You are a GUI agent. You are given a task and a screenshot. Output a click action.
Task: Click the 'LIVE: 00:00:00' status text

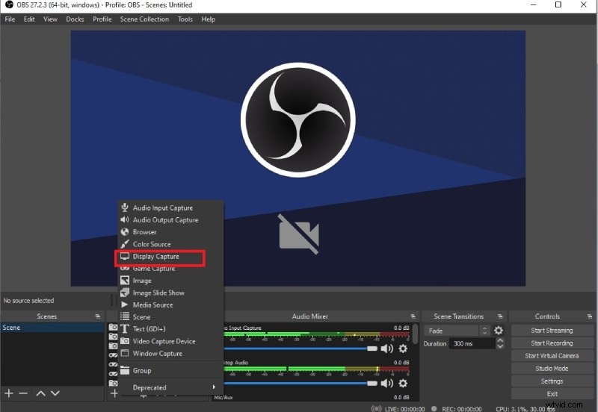pyautogui.click(x=404, y=409)
